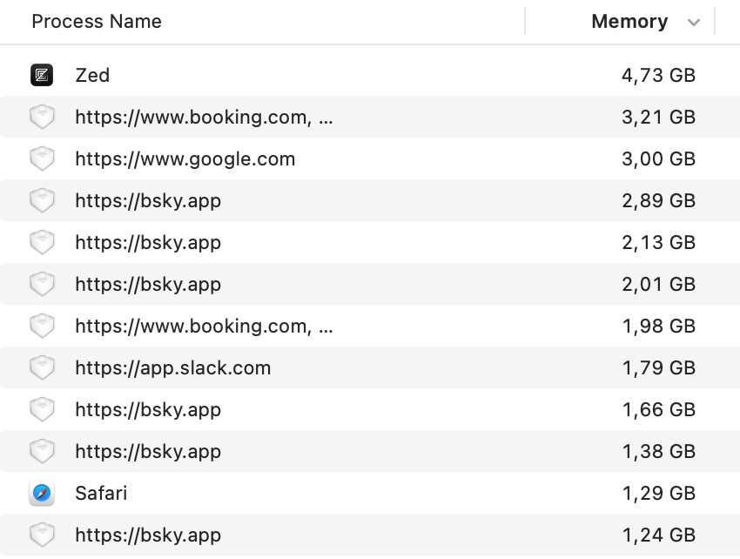Screen dimensions: 740x559
Task: Toggle sort order with the Memory column chevron
Action: point(694,23)
